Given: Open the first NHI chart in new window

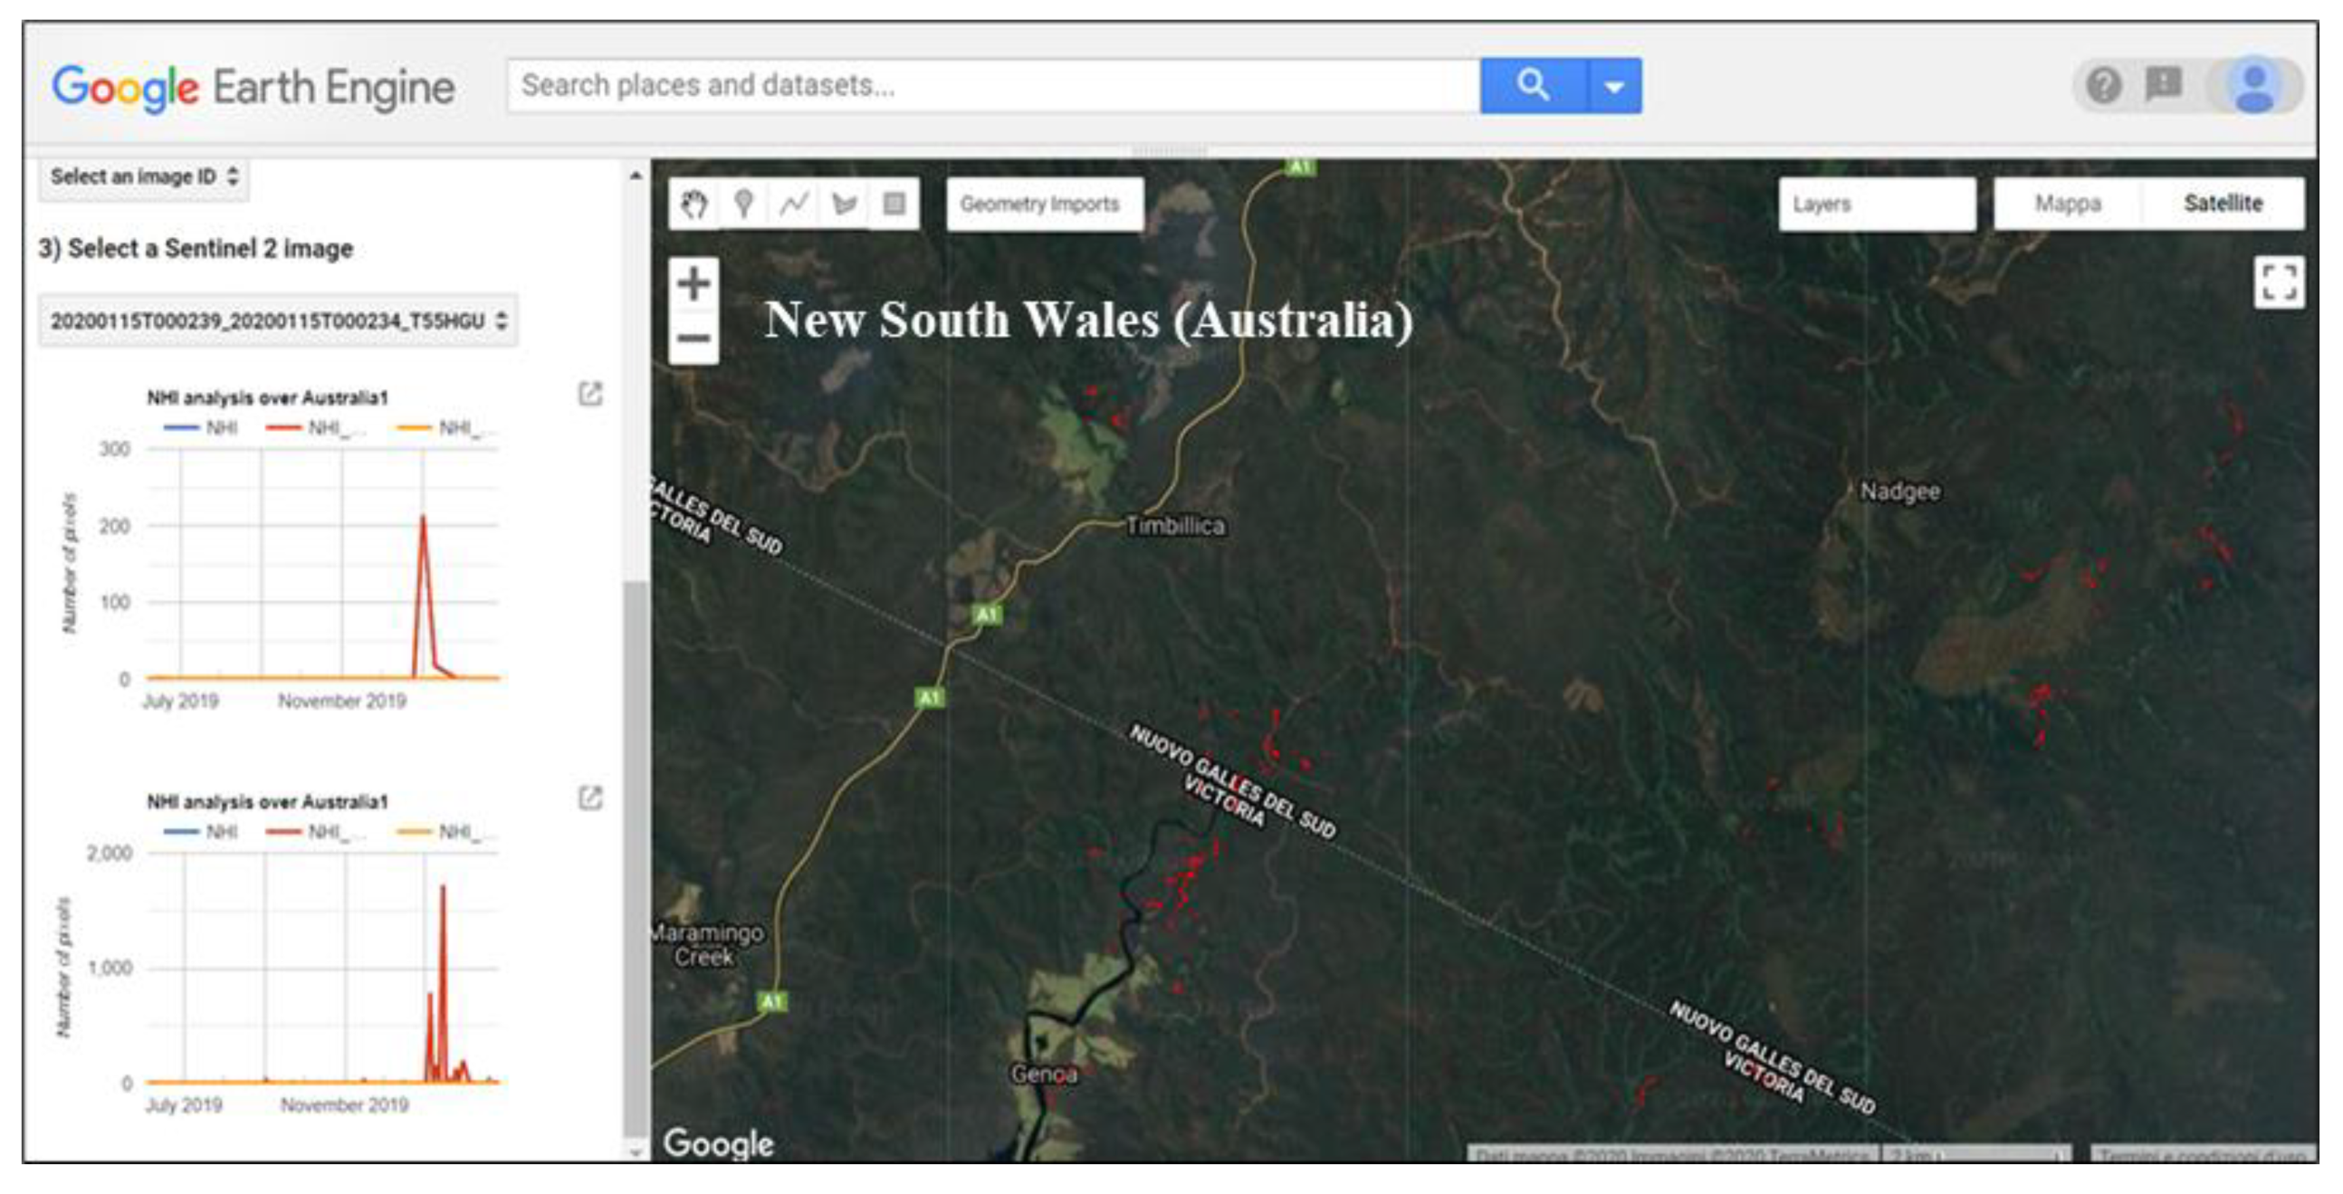Looking at the screenshot, I should (x=590, y=394).
